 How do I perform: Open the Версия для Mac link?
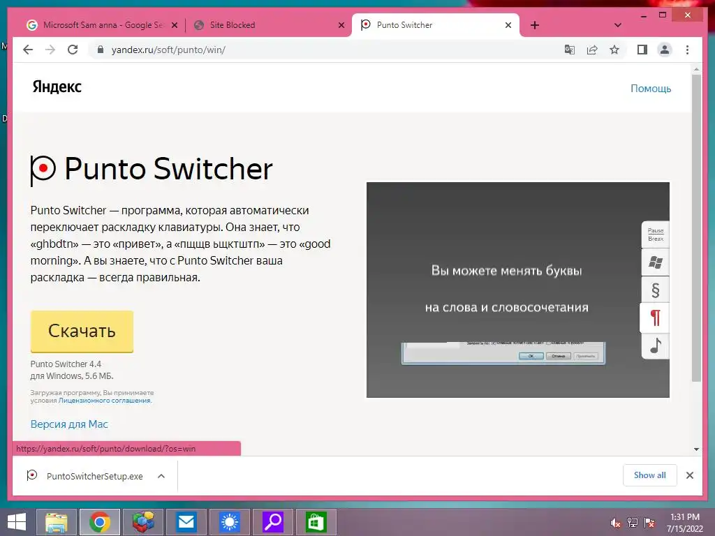point(69,424)
